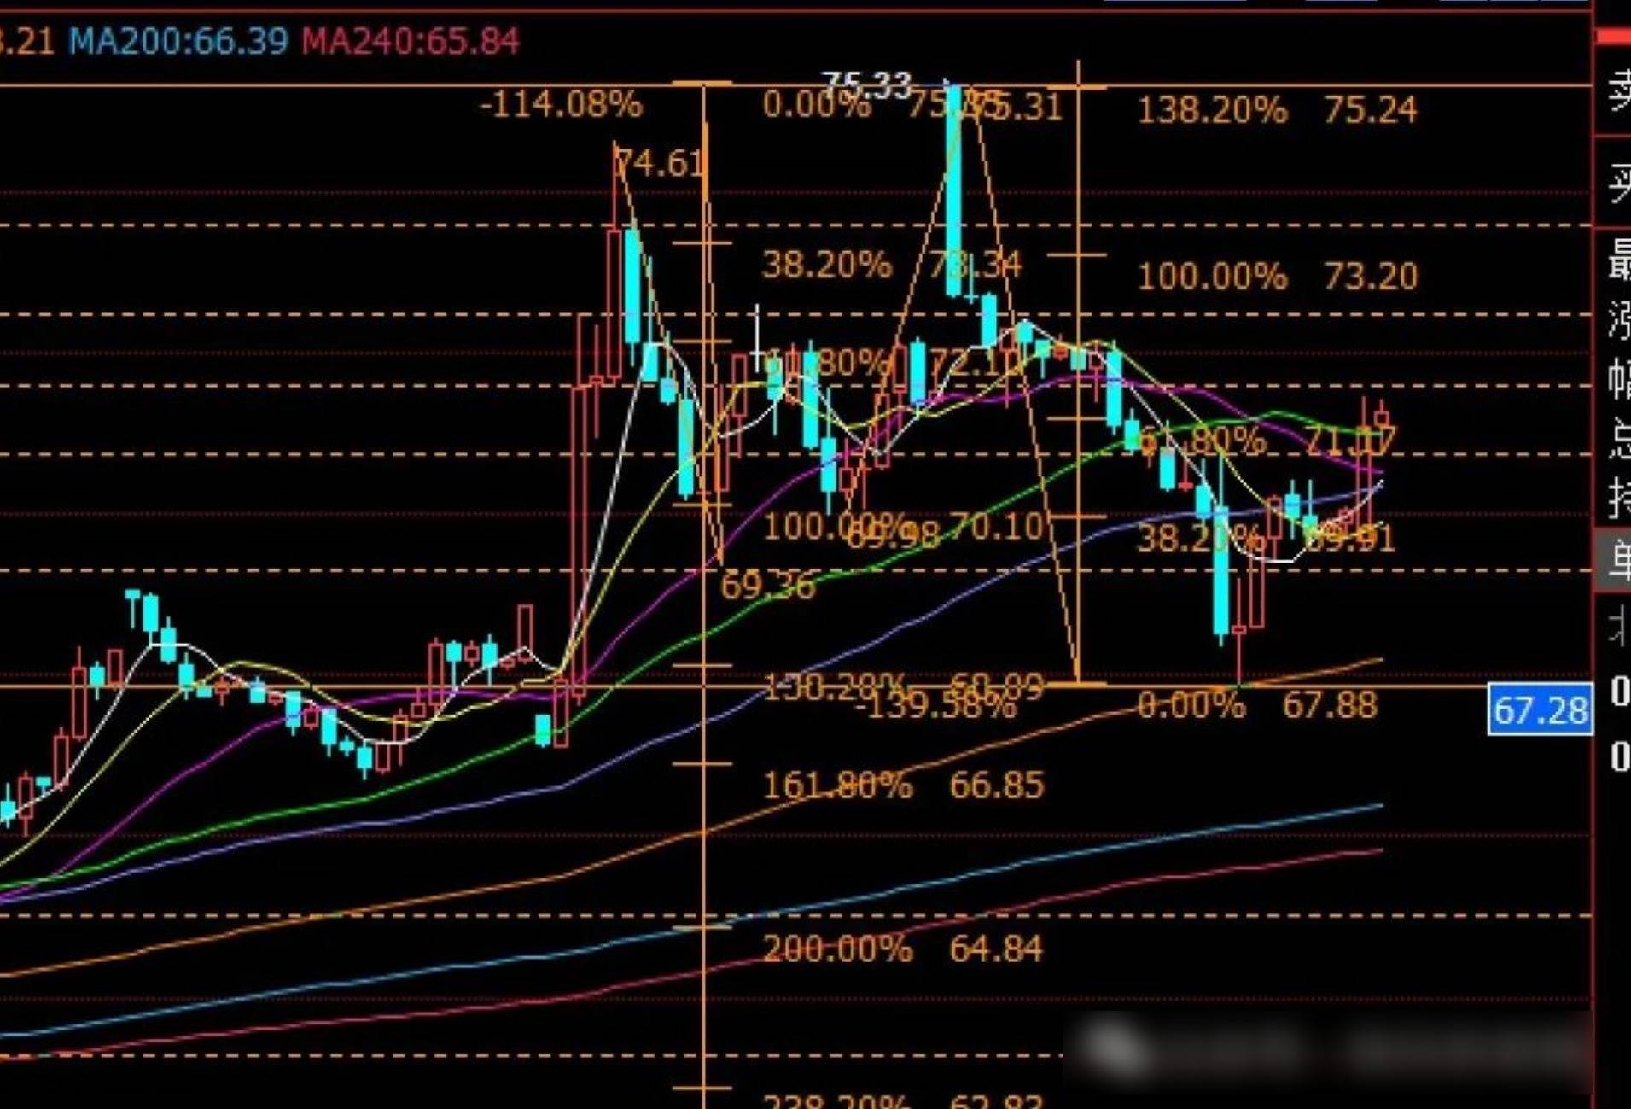Screen dimensions: 1631x1109
Task: Click the 64.84 price level value
Action: tap(997, 949)
